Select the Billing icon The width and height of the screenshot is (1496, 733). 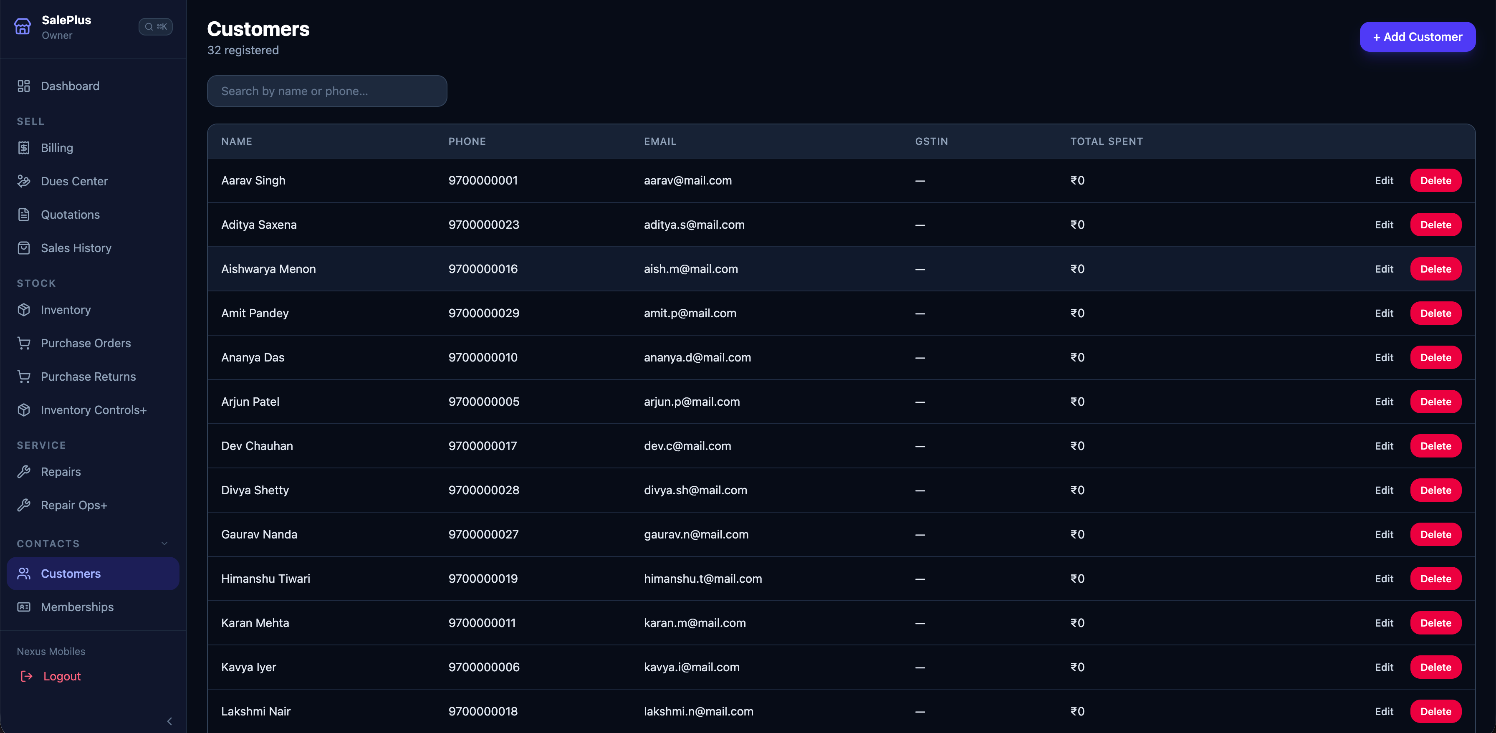tap(24, 147)
